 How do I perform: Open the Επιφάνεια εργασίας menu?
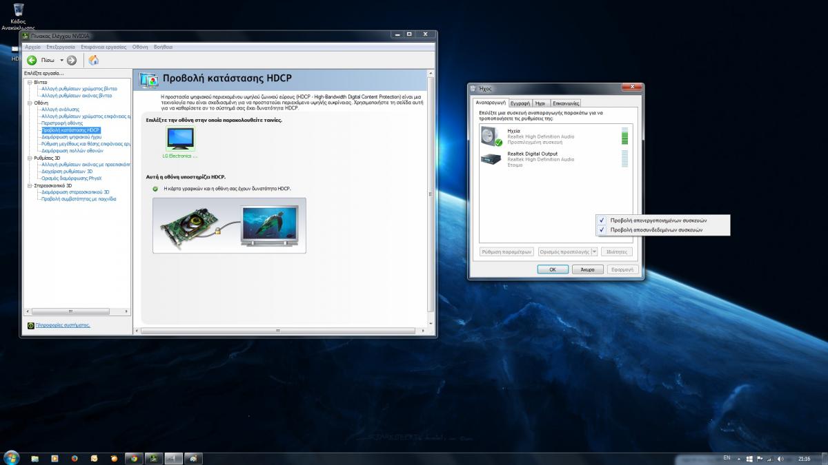coord(103,47)
